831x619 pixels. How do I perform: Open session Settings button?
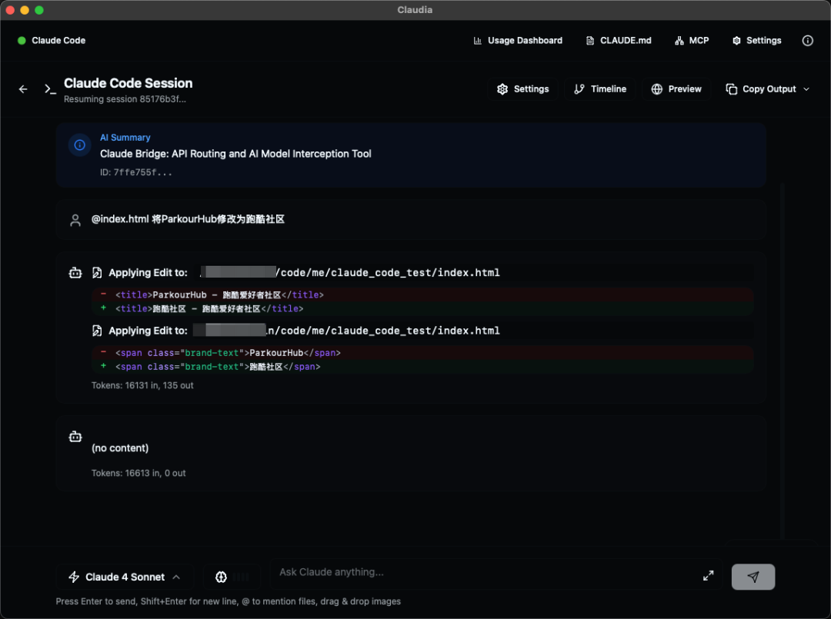coord(522,89)
